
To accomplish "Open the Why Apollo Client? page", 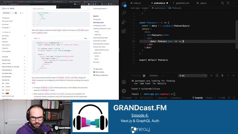I will point(7,21).
